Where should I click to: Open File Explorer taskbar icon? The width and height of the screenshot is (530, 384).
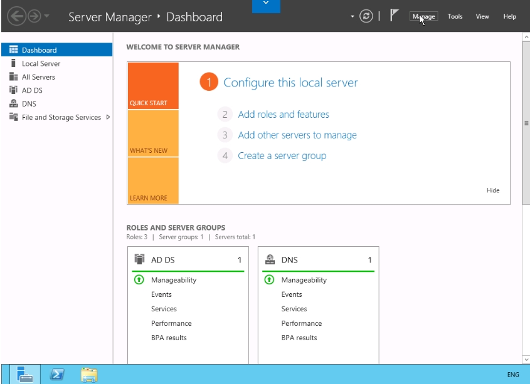coord(89,374)
